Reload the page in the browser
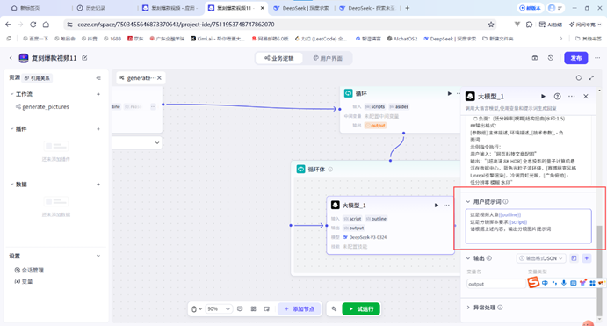The image size is (607, 326). pyautogui.click(x=33, y=25)
